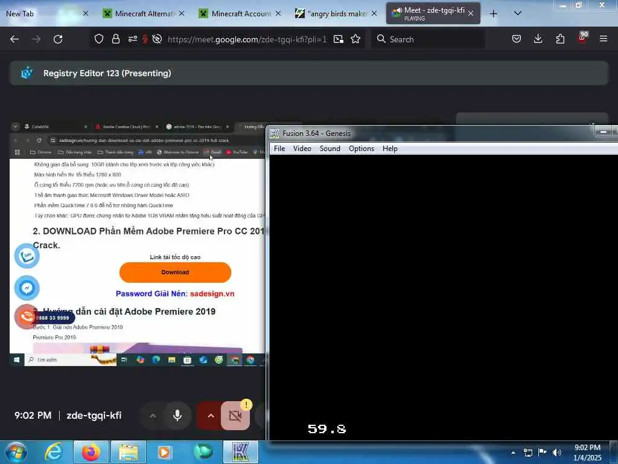618x464 pixels.
Task: Click the shared screen's Windows 10 Start button
Action: click(16, 360)
